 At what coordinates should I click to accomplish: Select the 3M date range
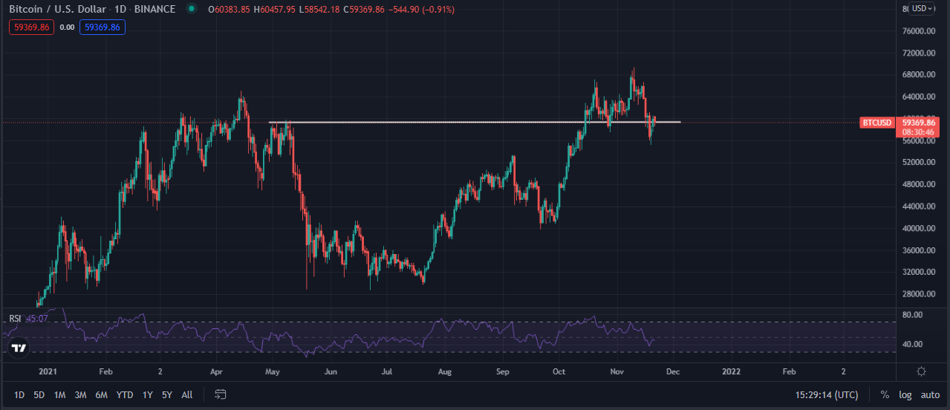(82, 394)
